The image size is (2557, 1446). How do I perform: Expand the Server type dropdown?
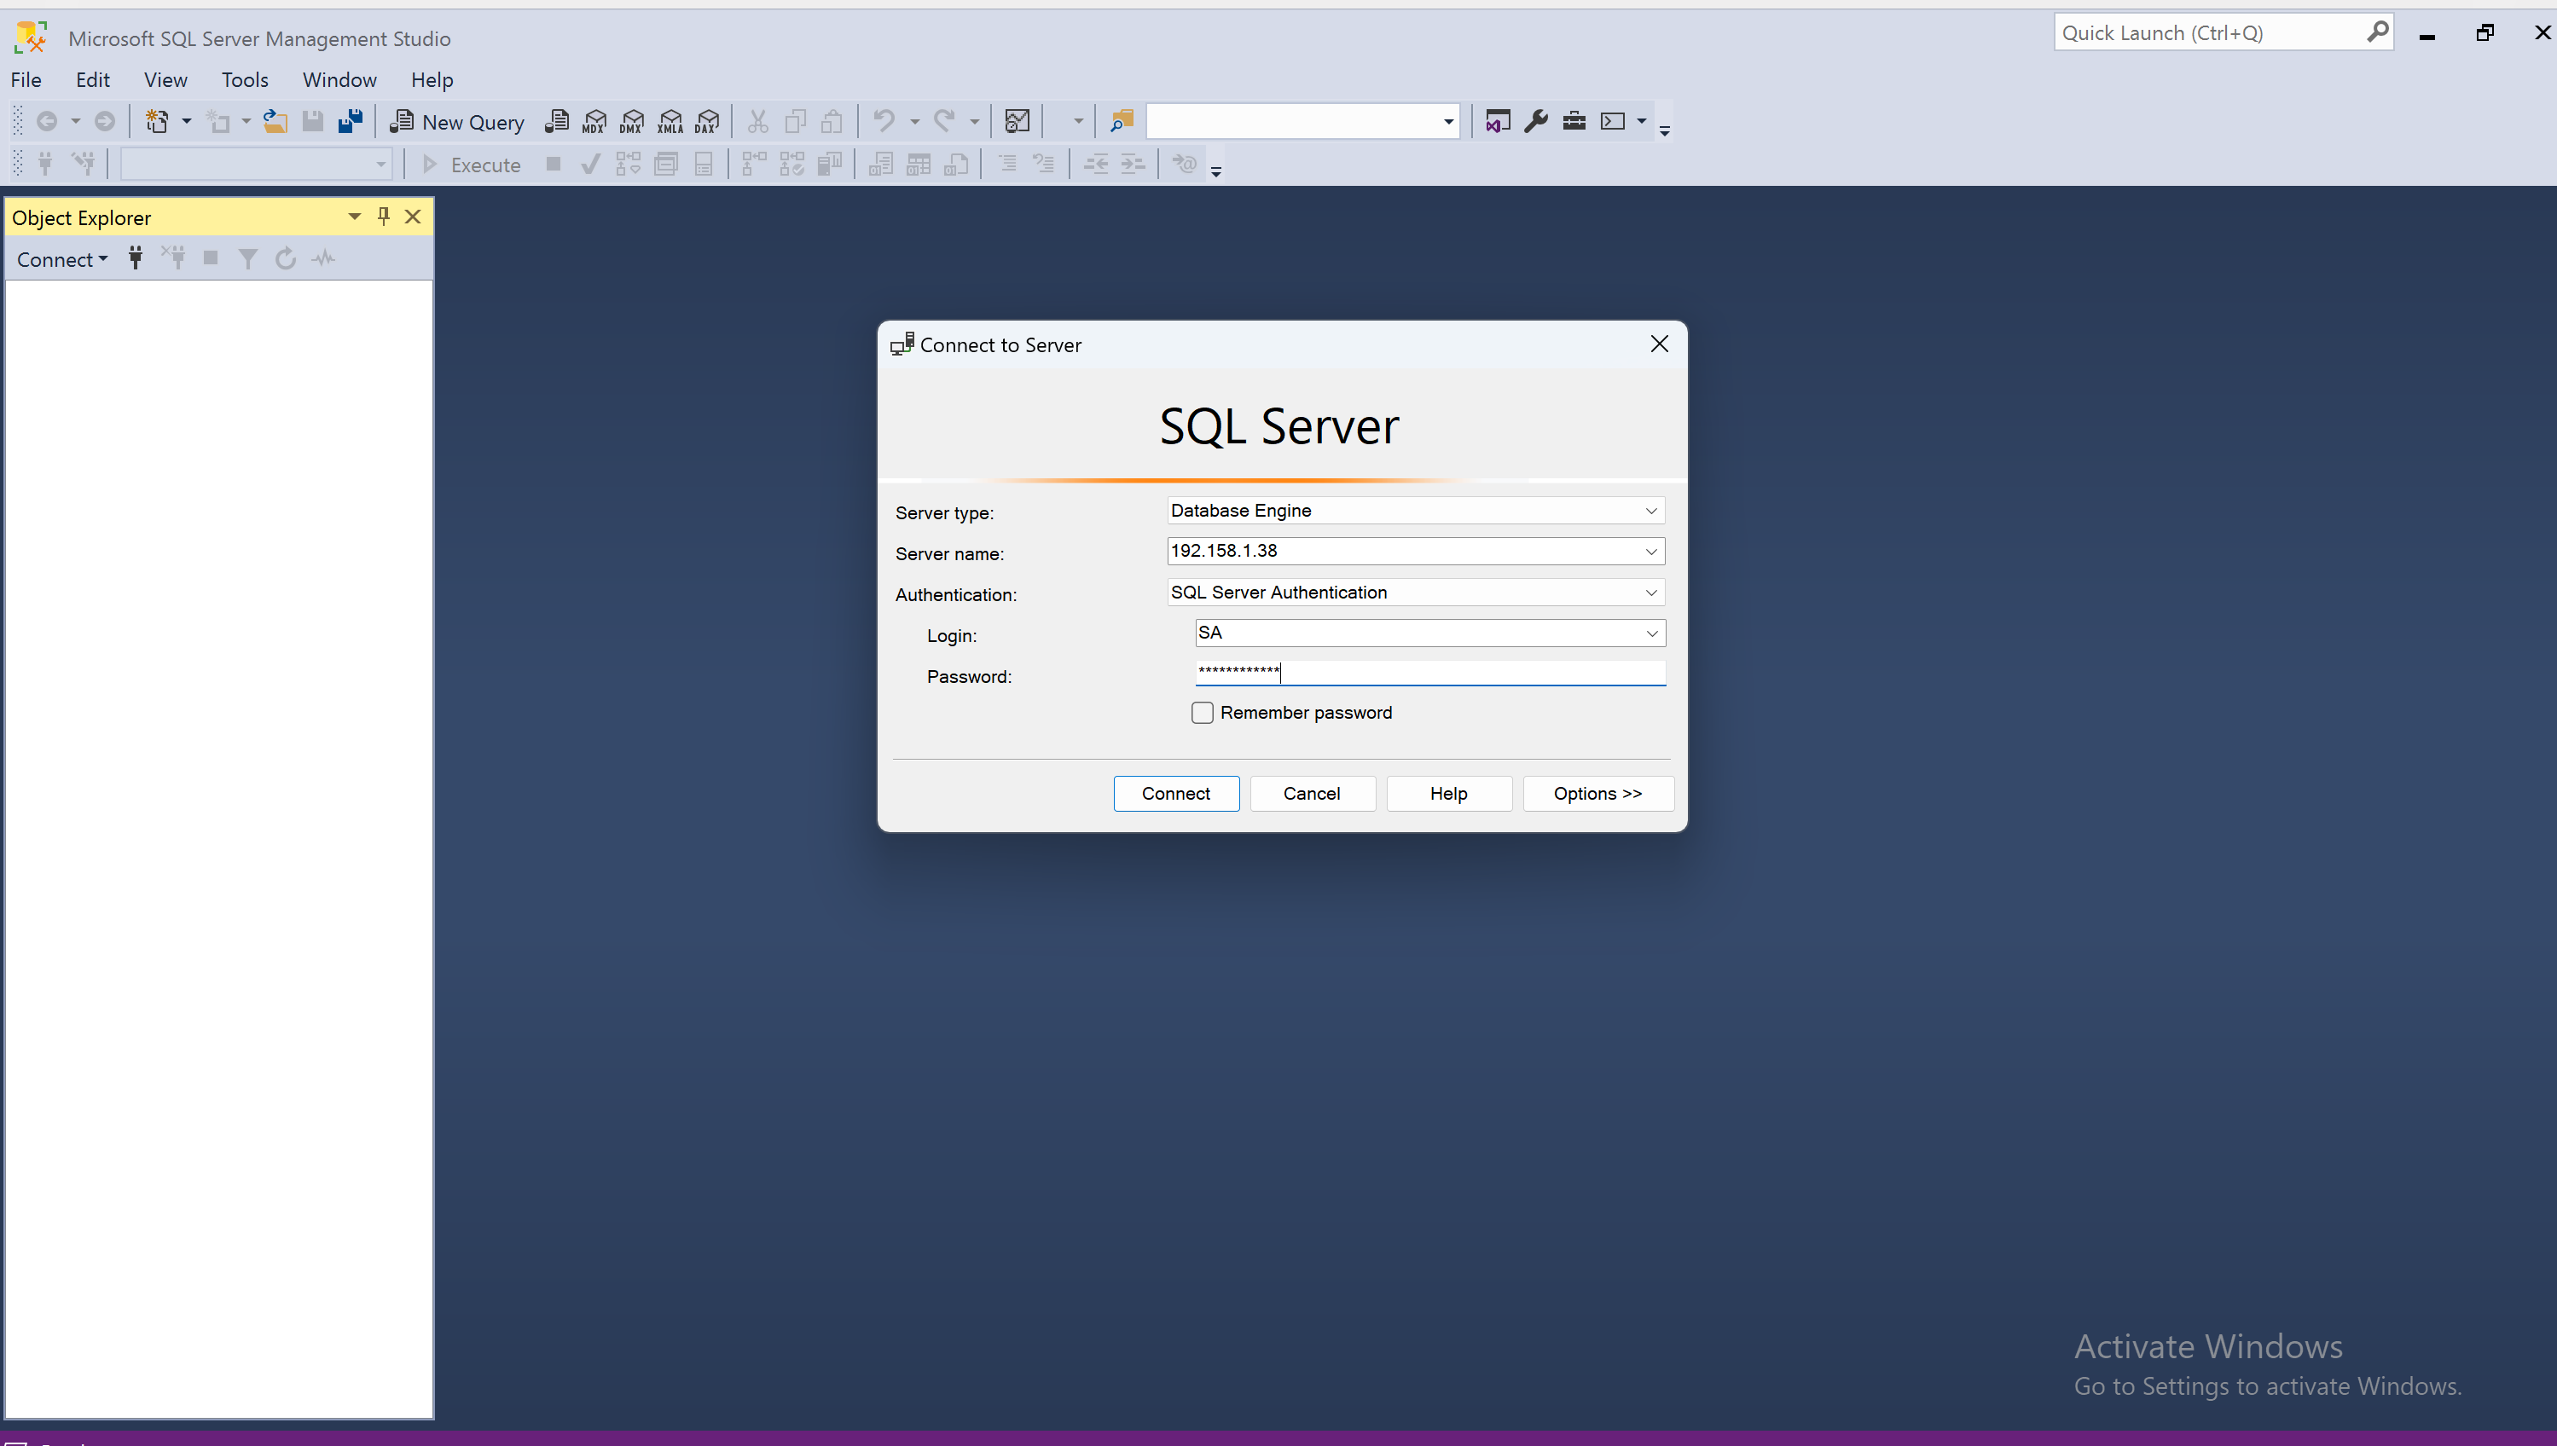pyautogui.click(x=1651, y=511)
